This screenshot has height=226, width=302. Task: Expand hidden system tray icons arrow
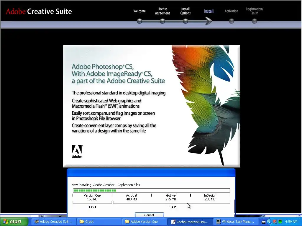(x=269, y=222)
